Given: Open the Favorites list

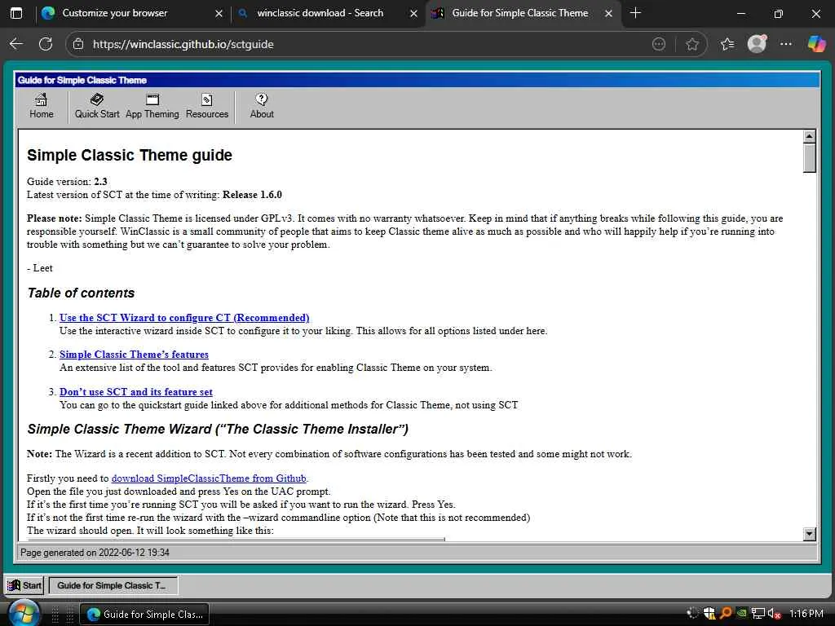Looking at the screenshot, I should point(727,44).
